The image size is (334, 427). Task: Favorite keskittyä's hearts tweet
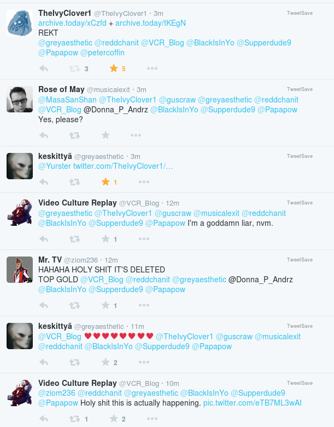[106, 362]
